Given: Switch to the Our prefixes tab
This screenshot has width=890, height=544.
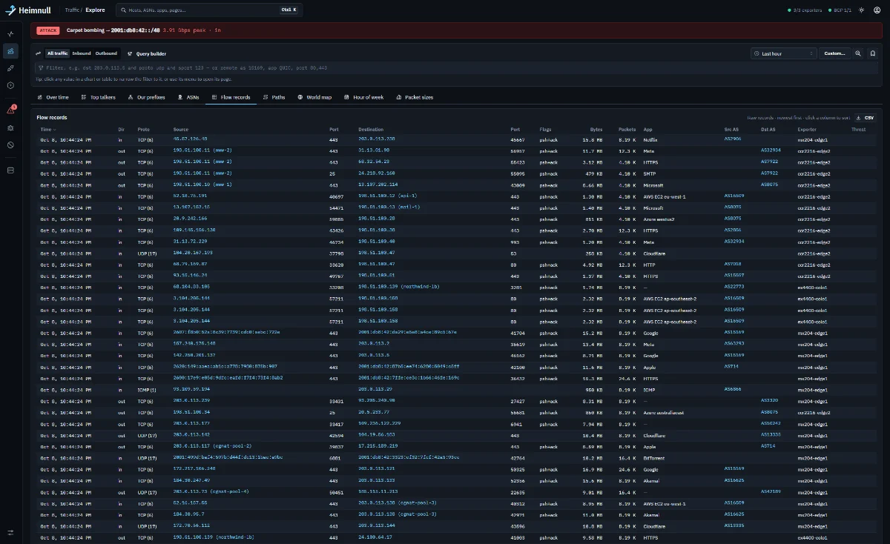Looking at the screenshot, I should (x=146, y=97).
